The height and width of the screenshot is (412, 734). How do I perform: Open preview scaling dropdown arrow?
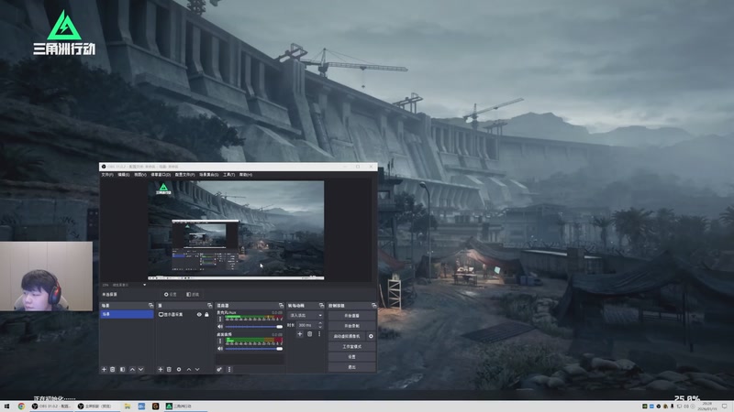[x=144, y=285]
